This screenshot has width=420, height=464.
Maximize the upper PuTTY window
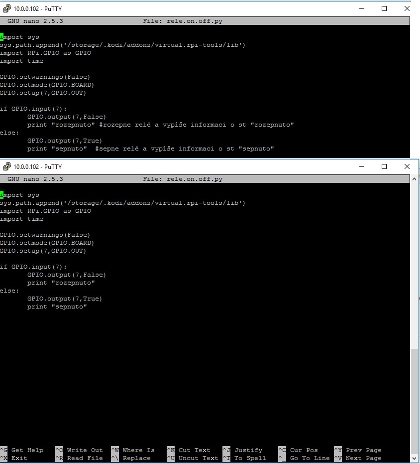[x=384, y=8]
